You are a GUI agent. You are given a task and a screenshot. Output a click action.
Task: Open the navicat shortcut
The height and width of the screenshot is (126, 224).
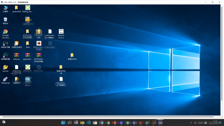point(5,68)
